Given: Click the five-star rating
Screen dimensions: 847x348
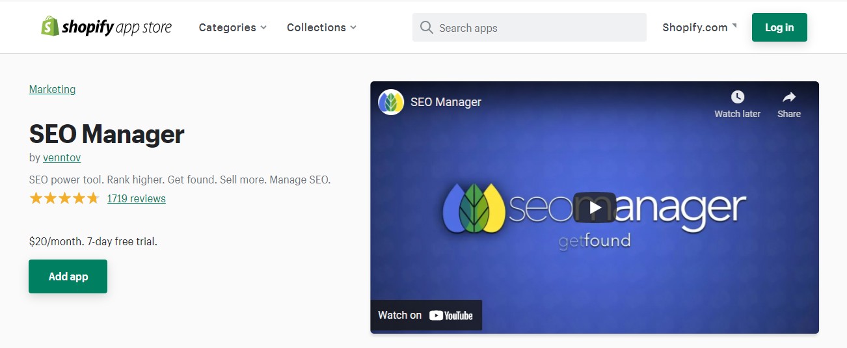Looking at the screenshot, I should coord(64,198).
